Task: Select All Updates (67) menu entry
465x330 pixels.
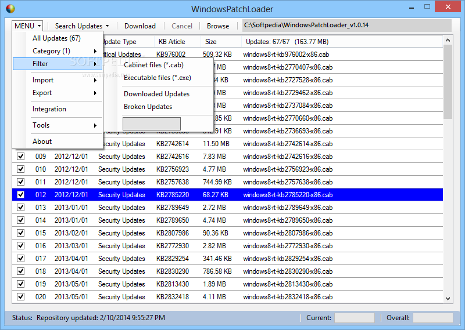Action: tap(56, 38)
